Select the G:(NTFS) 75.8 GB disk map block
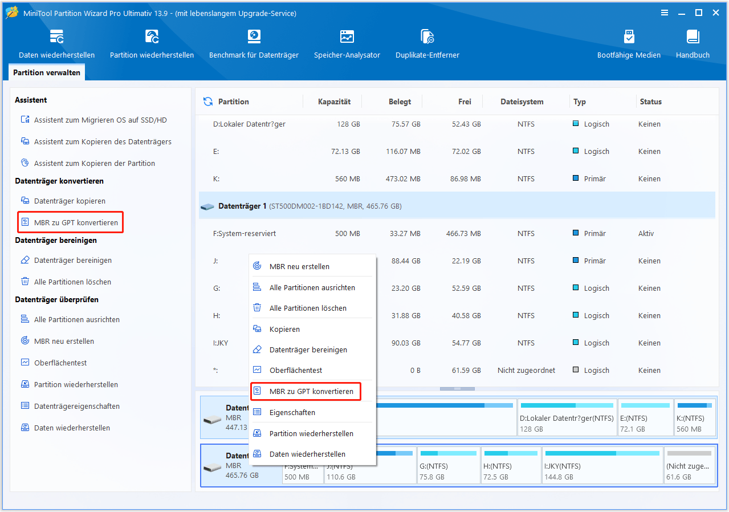This screenshot has height=512, width=729. 448,465
